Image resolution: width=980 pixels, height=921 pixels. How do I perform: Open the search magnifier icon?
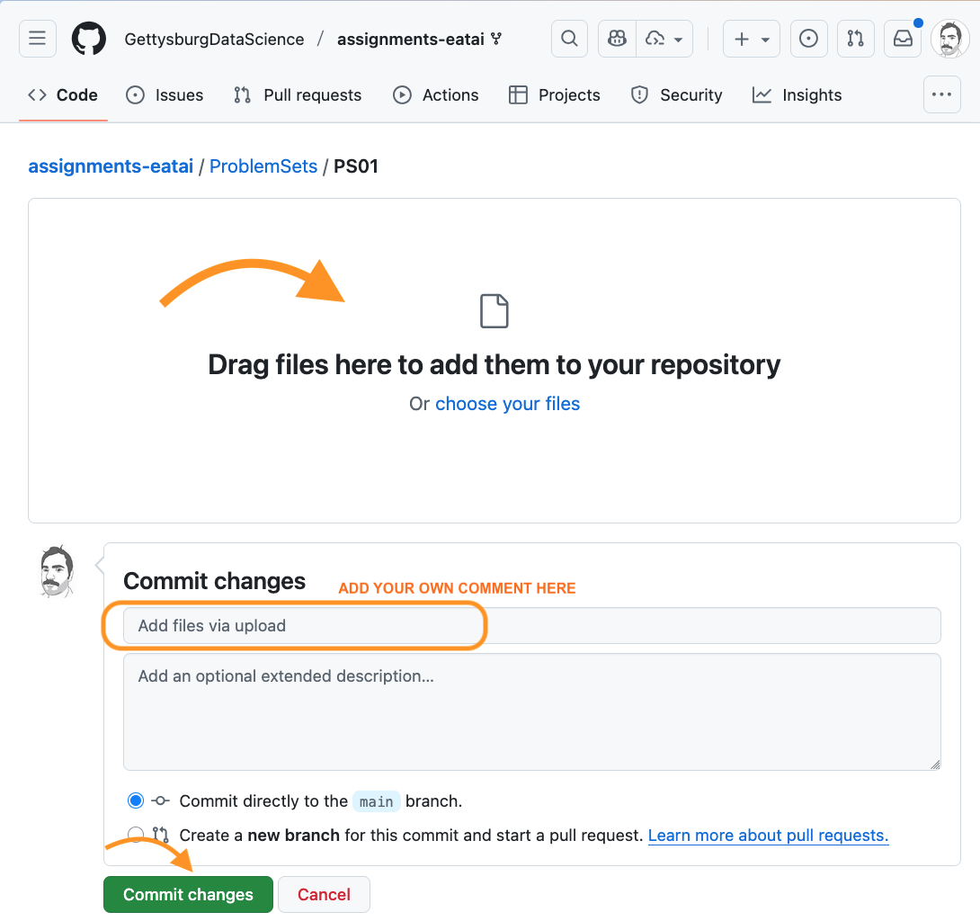[x=569, y=39]
